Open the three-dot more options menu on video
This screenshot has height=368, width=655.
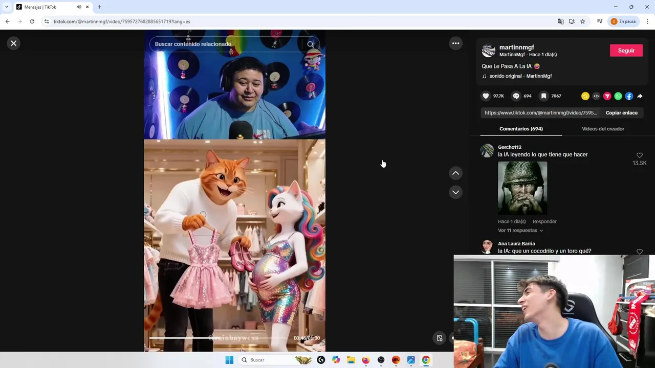[455, 43]
